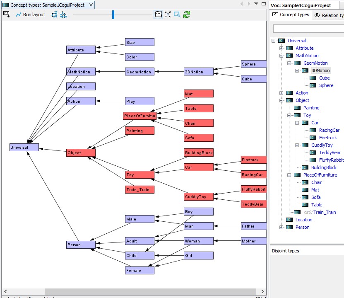This screenshot has height=298, width=344.
Task: Select the Woman node in graph
Action: tap(199, 241)
